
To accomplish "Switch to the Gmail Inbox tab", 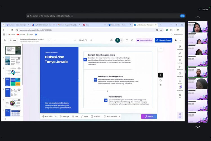I will tap(69, 25).
